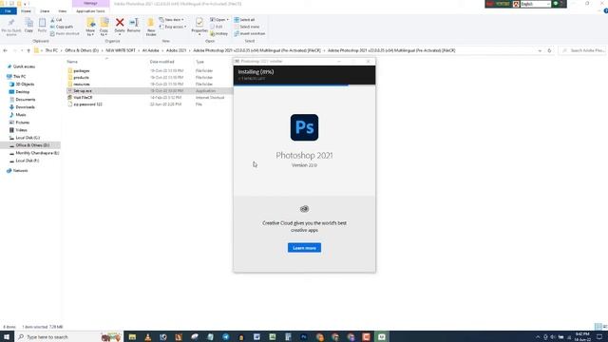Click the Search Adobe Pho... search box
The image size is (608, 342).
coord(582,50)
